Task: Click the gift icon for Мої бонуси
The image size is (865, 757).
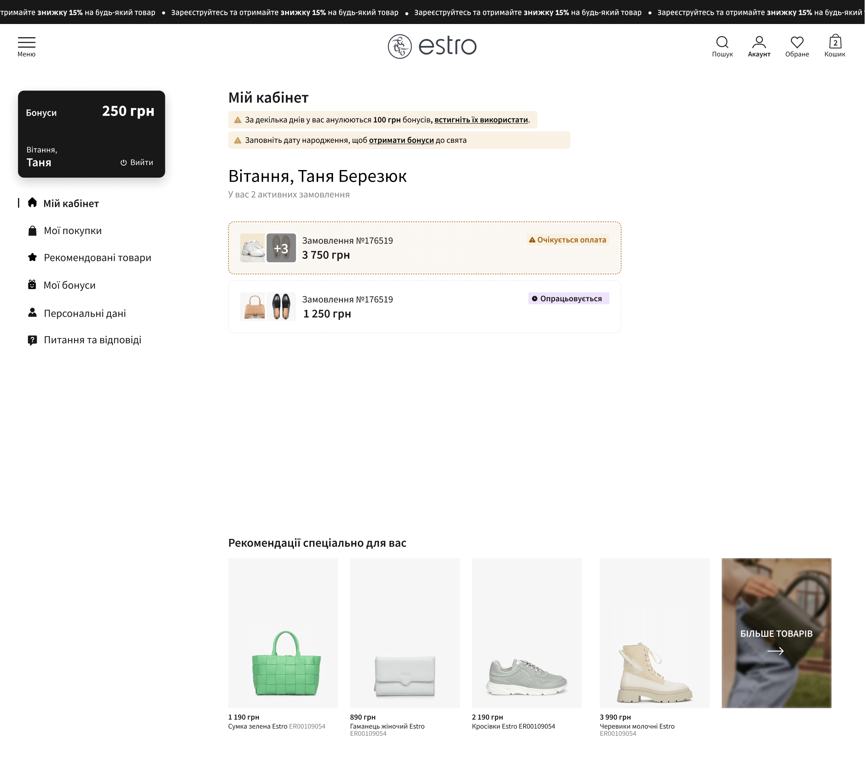Action: click(32, 285)
